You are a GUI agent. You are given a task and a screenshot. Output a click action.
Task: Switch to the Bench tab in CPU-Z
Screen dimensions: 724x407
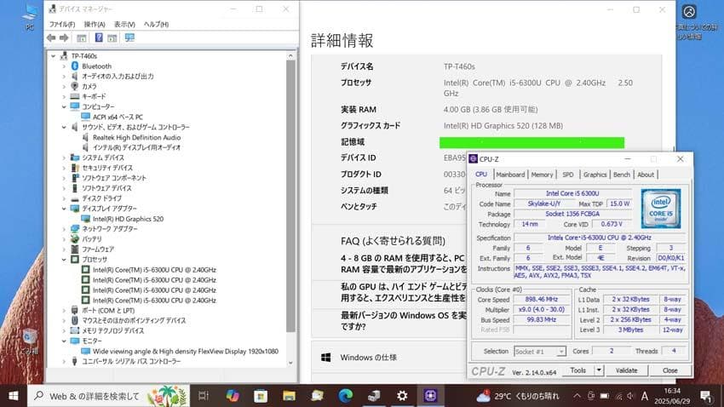click(x=622, y=175)
